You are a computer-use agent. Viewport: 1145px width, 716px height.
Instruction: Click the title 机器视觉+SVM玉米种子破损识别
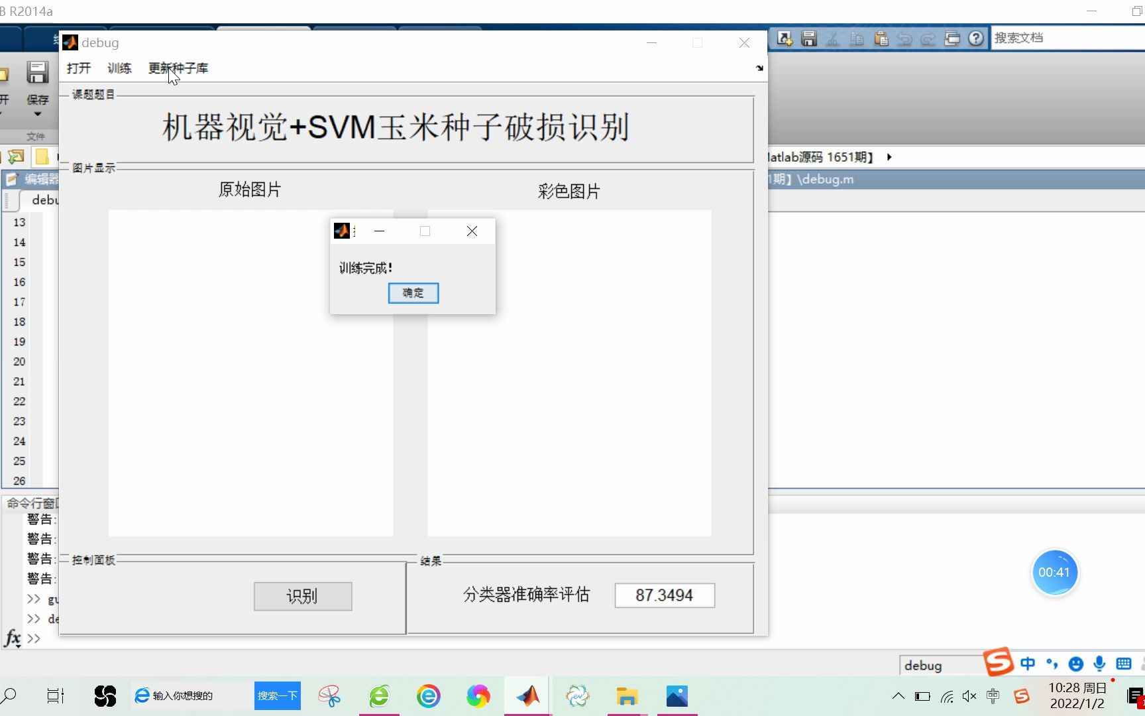click(x=396, y=127)
